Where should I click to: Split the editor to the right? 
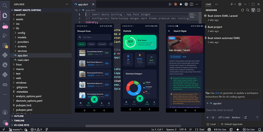[191, 4]
